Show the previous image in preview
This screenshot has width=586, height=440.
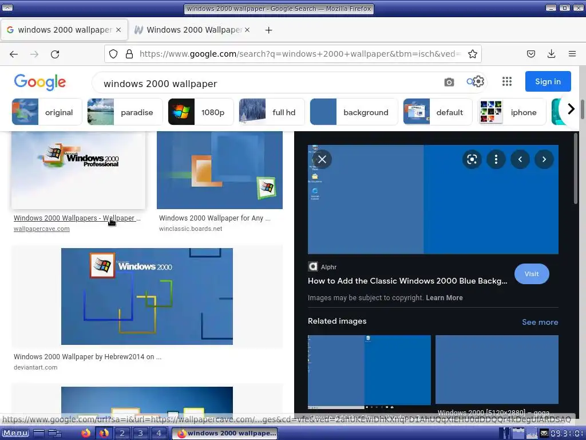pyautogui.click(x=520, y=159)
